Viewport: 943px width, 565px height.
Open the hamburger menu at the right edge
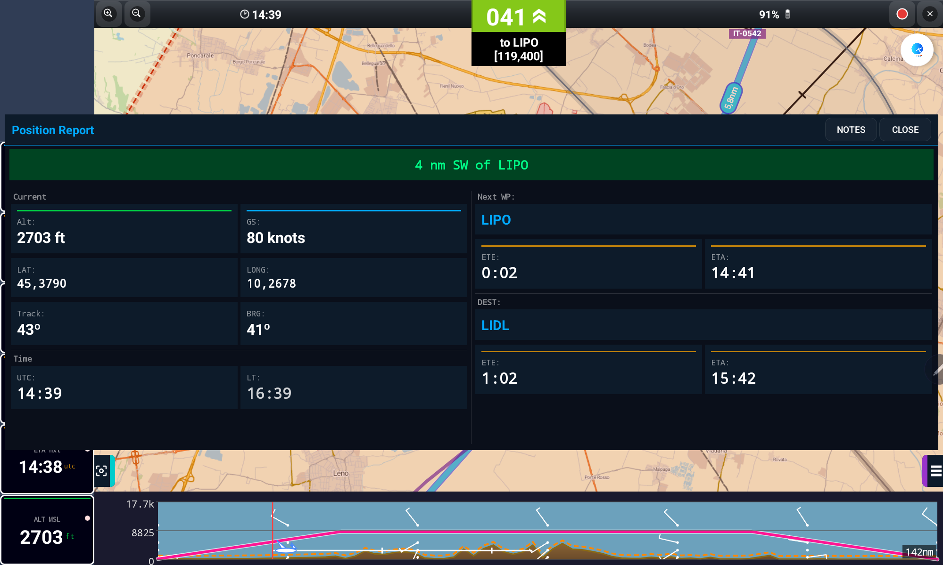[x=936, y=470]
